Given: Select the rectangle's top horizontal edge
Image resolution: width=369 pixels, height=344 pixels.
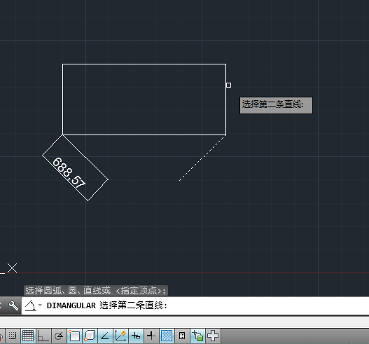Looking at the screenshot, I should 144,64.
